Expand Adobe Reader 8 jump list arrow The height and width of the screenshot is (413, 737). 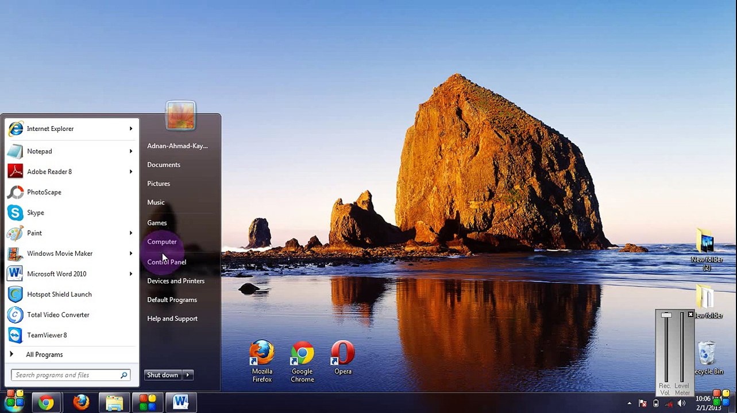131,172
